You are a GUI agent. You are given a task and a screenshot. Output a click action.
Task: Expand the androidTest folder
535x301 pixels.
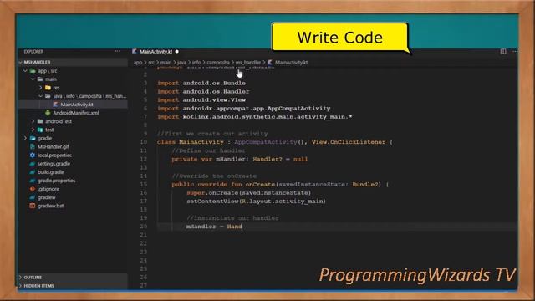point(33,121)
